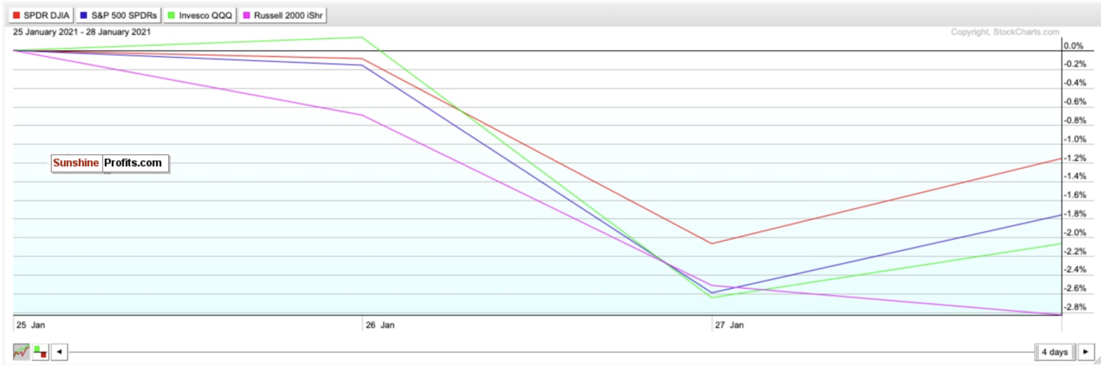Select the line chart mode icon

[22, 352]
